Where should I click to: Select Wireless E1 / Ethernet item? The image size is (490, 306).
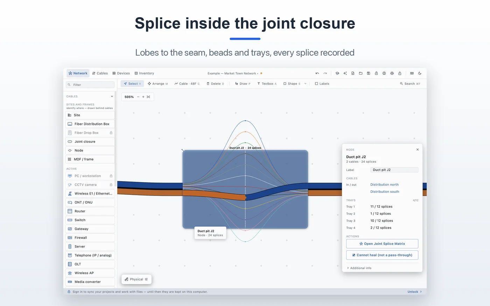tap(90, 193)
